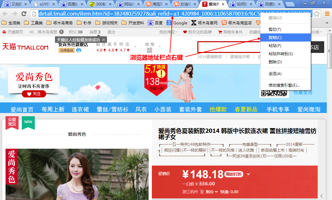Switch to the 淘宝 browser tab
The width and height of the screenshot is (332, 200).
[157, 4]
